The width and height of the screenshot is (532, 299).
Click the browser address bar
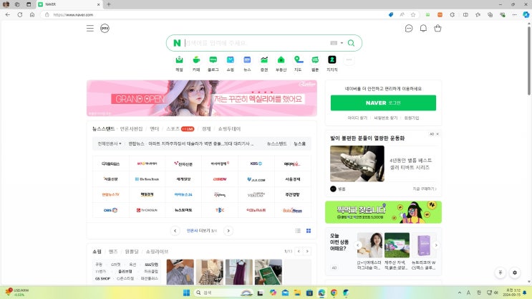coord(217,14)
